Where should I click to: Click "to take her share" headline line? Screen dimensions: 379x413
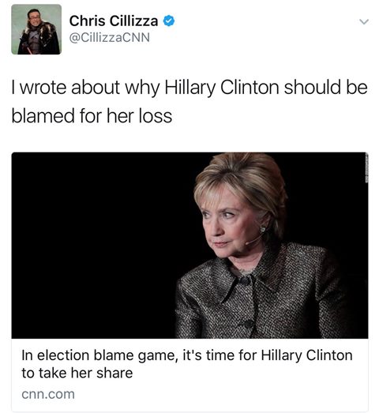(77, 374)
